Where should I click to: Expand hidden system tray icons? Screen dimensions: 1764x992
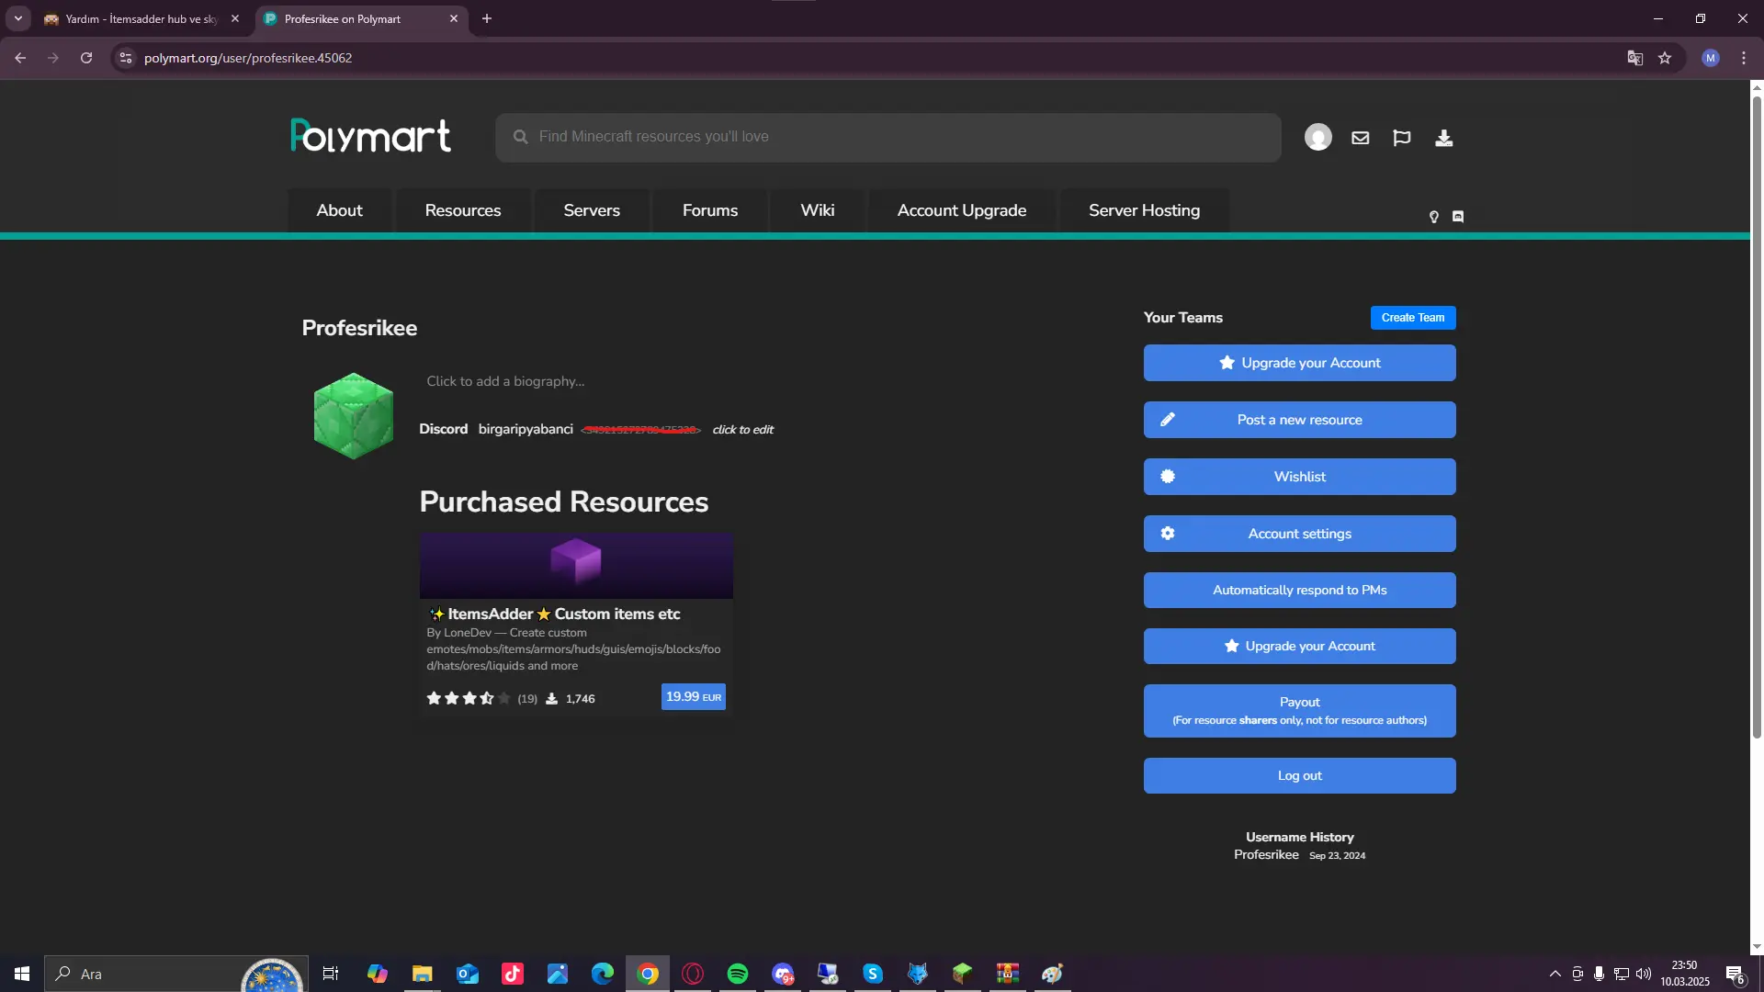(x=1555, y=974)
